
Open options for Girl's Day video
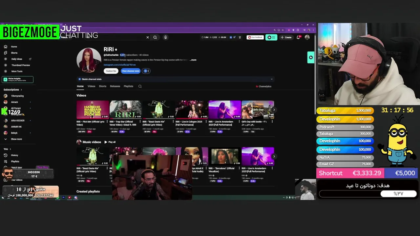(272, 122)
